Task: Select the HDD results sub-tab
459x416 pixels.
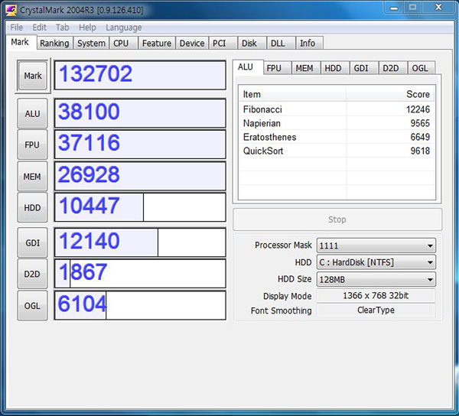Action: [334, 68]
